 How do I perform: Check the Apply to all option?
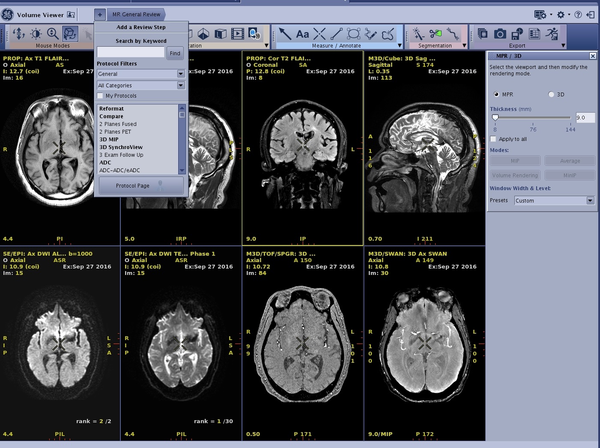pyautogui.click(x=493, y=139)
